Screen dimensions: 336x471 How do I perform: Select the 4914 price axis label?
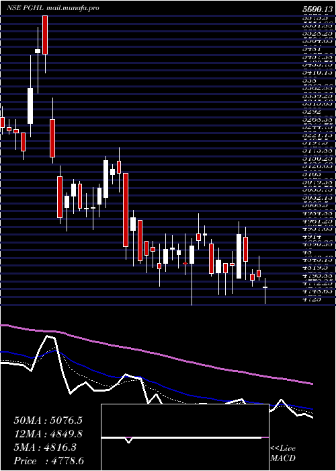click(x=311, y=236)
